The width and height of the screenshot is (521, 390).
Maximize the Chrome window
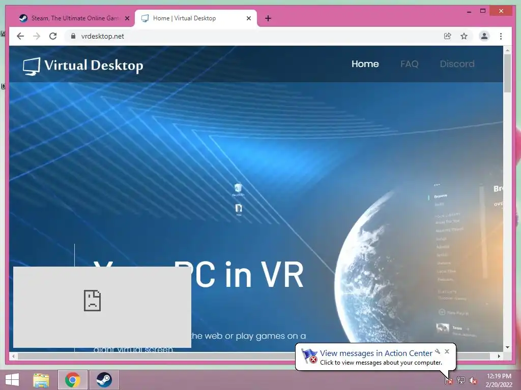pyautogui.click(x=483, y=11)
